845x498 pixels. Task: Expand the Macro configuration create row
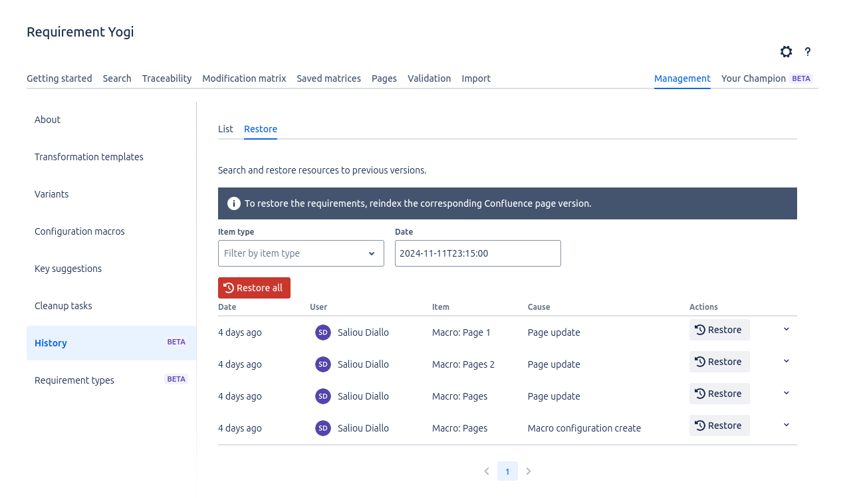786,425
